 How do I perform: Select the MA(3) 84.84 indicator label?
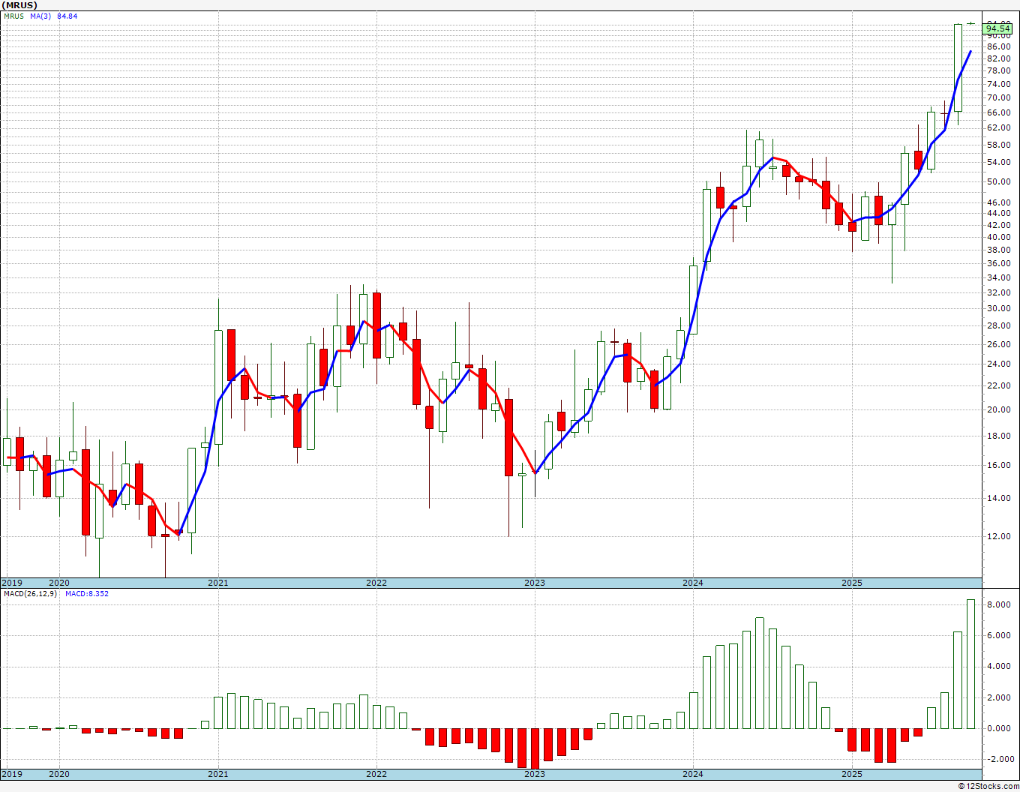point(53,16)
